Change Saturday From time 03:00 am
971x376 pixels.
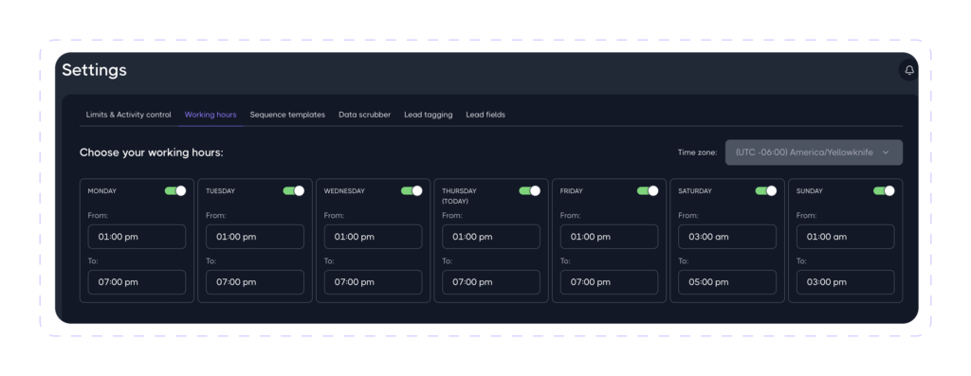coord(727,237)
